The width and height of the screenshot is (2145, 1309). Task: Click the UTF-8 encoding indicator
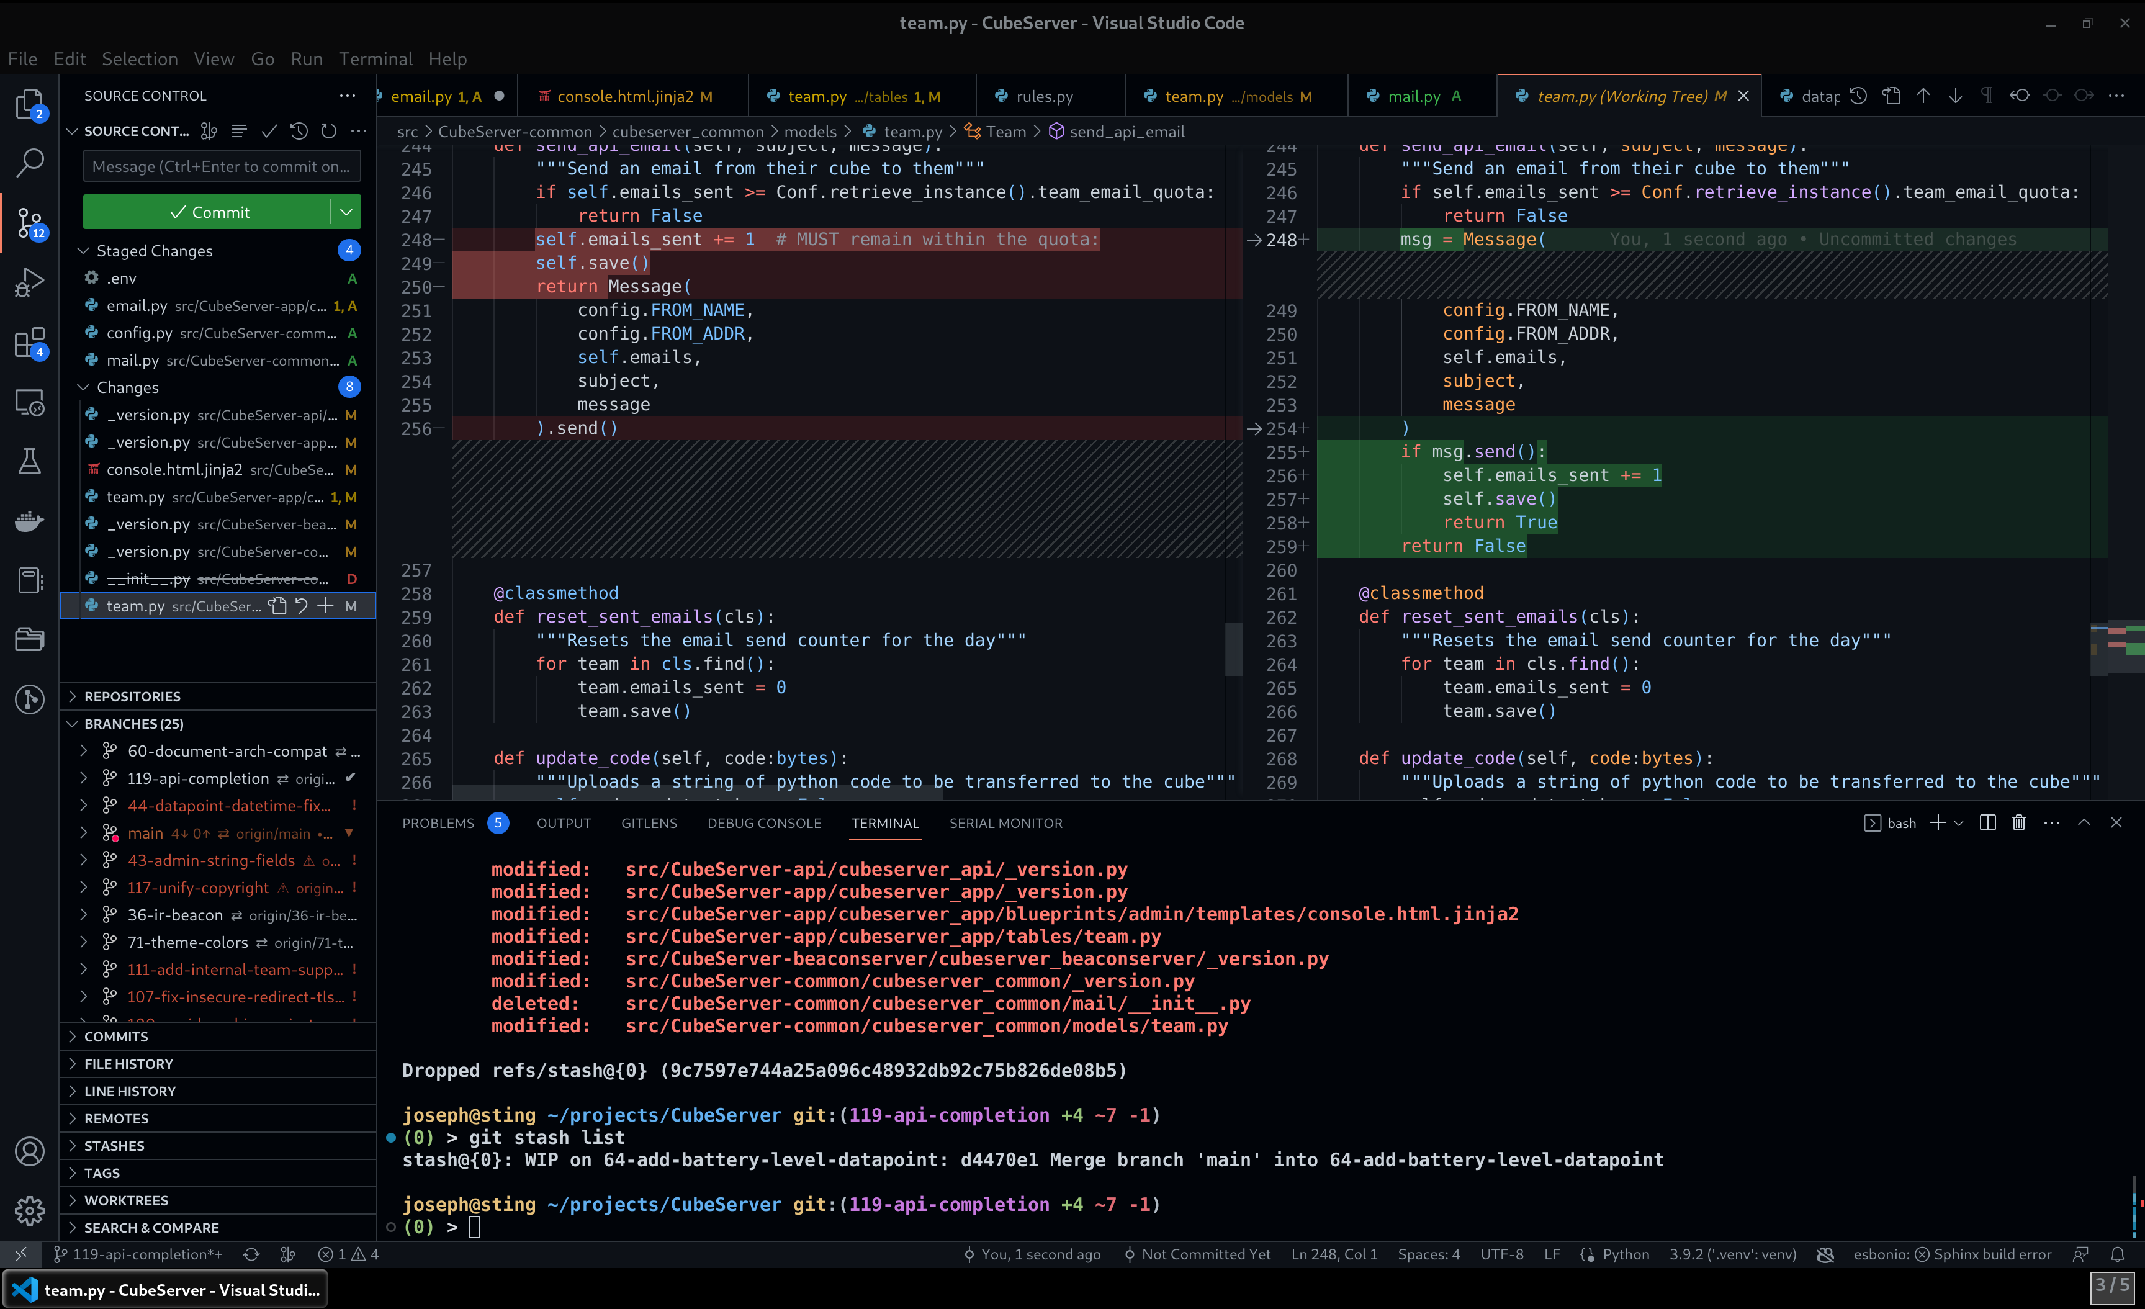click(x=1501, y=1254)
